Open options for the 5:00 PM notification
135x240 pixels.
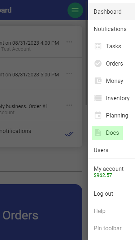tap(69, 74)
